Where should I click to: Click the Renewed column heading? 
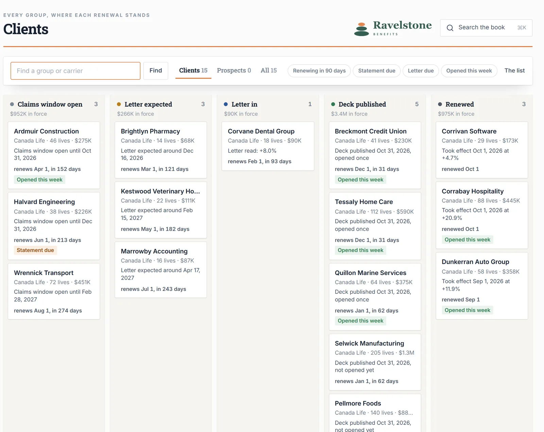pyautogui.click(x=460, y=104)
